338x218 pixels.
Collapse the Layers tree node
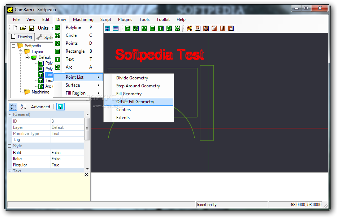point(21,52)
